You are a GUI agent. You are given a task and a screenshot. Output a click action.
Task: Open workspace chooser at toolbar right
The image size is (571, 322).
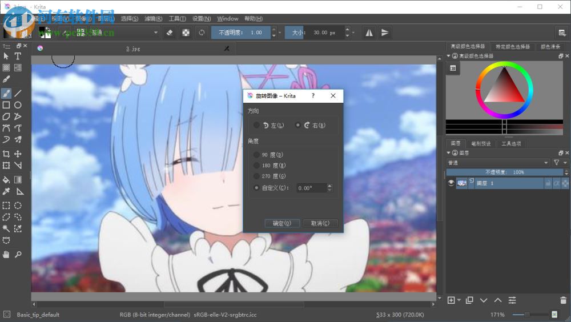click(562, 33)
